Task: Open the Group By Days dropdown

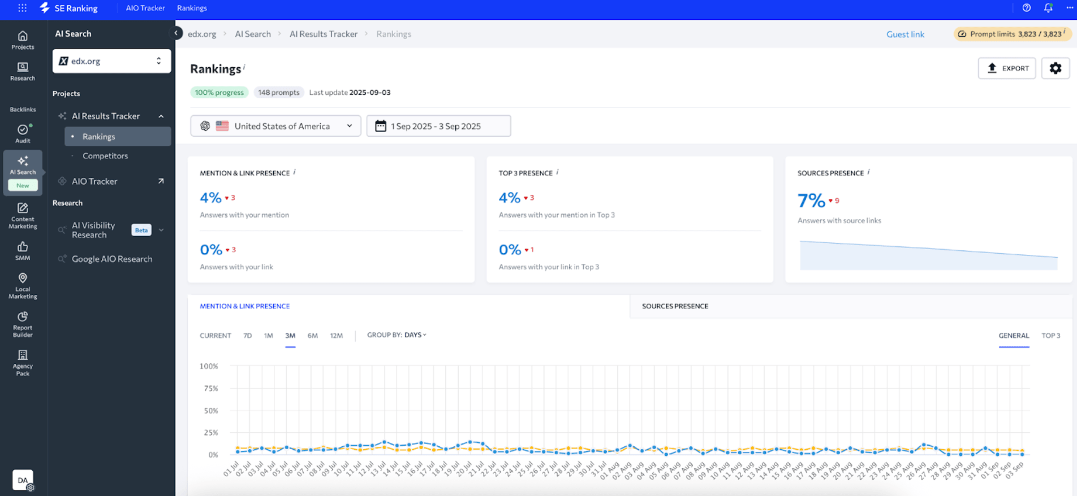Action: click(x=397, y=335)
